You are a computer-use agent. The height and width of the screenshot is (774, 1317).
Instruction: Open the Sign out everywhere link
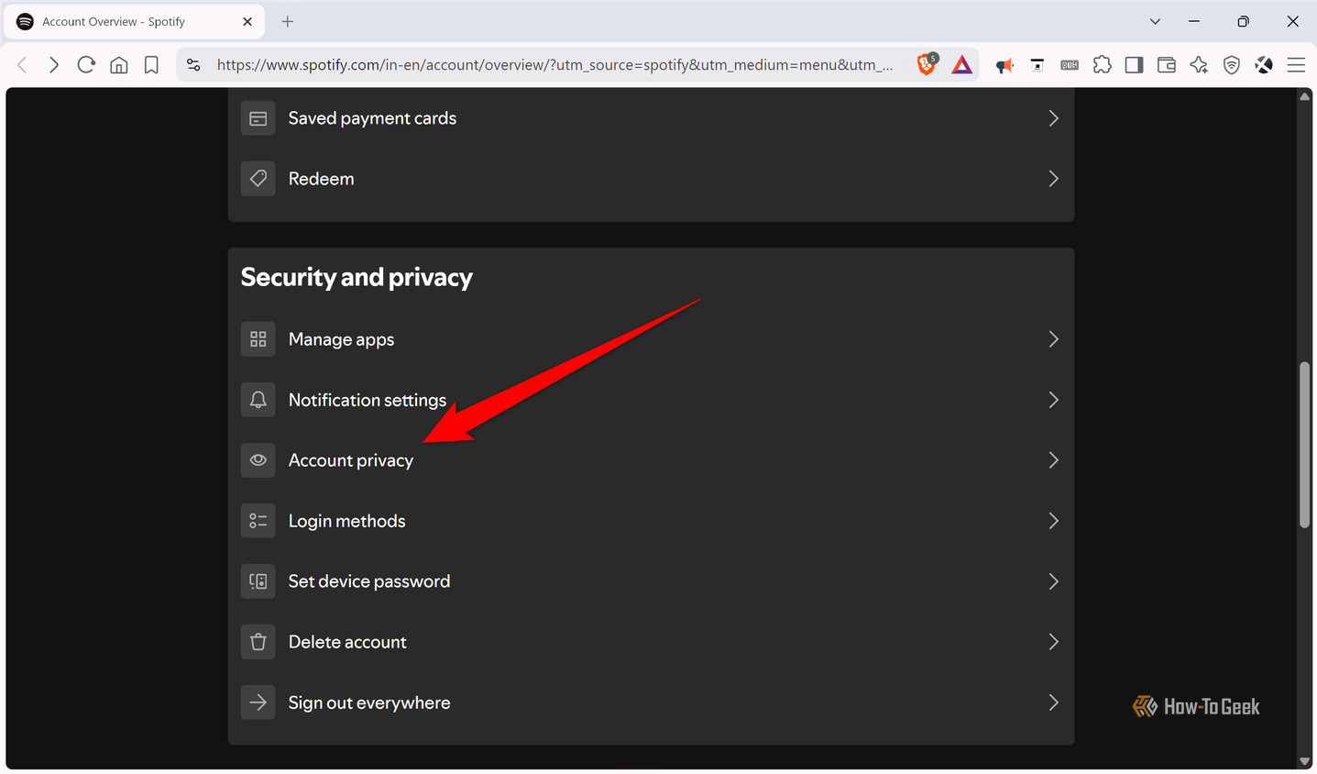369,702
